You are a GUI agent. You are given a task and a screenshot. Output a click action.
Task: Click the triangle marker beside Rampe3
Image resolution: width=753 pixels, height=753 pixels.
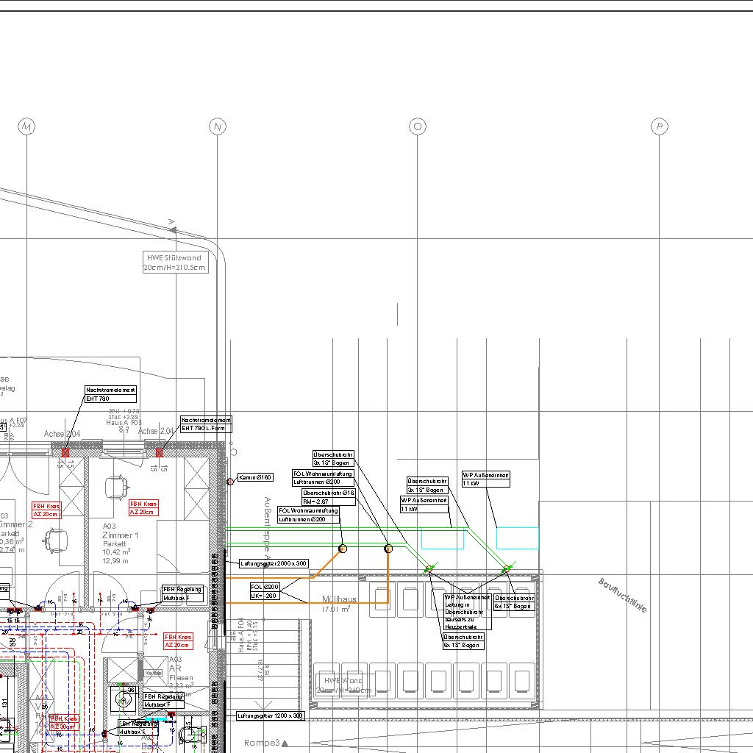[x=285, y=743]
